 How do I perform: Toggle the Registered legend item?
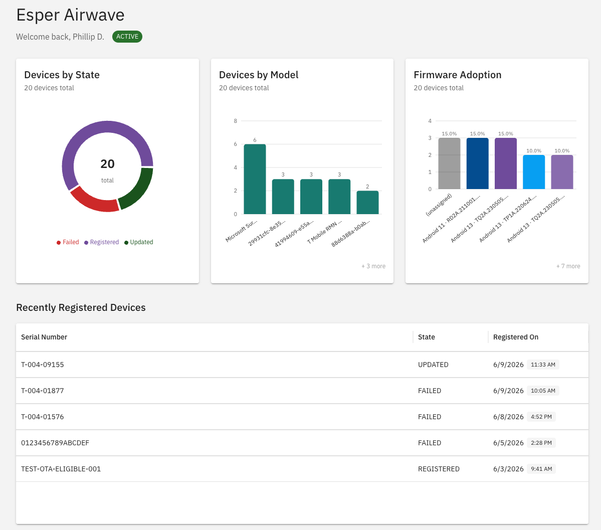click(x=101, y=242)
